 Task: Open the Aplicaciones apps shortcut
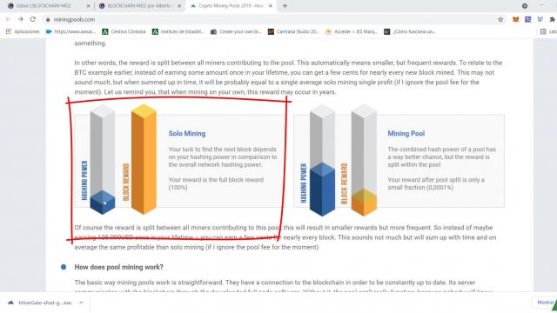point(23,31)
